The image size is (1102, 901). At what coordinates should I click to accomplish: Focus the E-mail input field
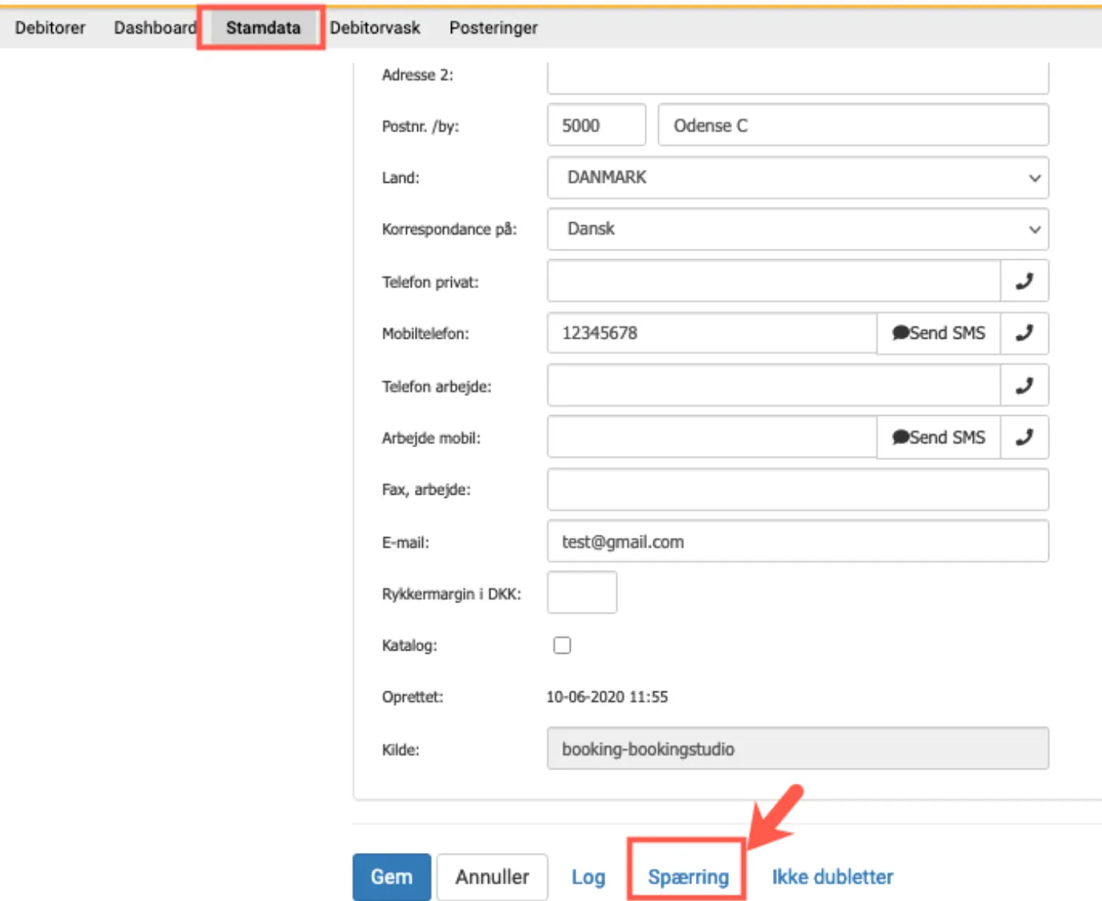(x=797, y=542)
